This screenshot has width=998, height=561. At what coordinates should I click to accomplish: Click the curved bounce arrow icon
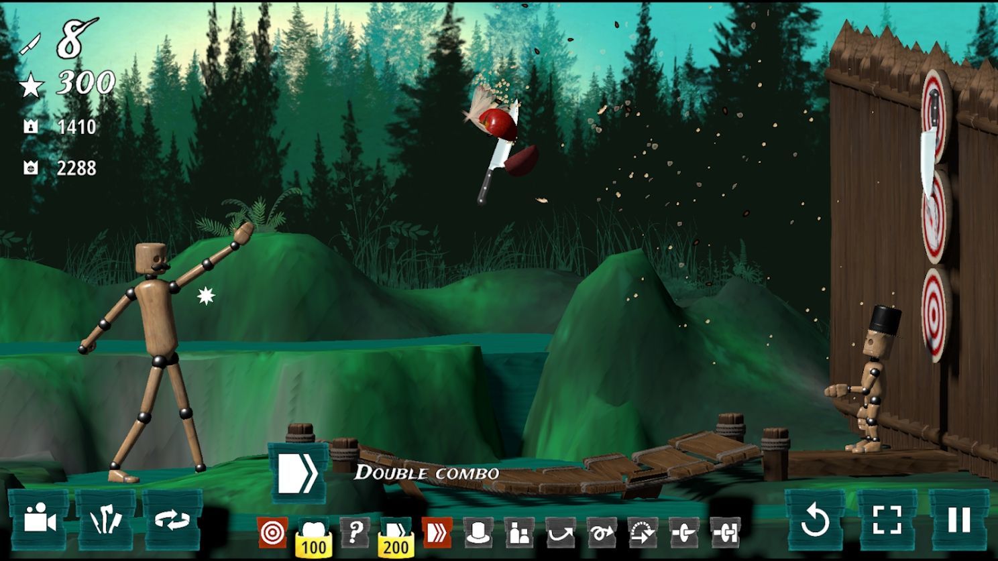tap(560, 533)
